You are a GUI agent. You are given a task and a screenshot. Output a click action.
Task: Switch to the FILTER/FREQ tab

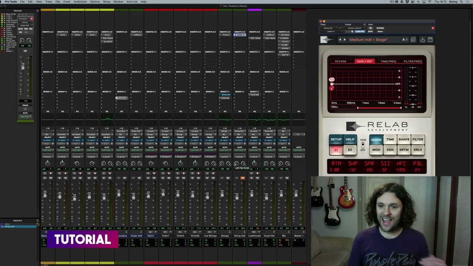click(413, 61)
